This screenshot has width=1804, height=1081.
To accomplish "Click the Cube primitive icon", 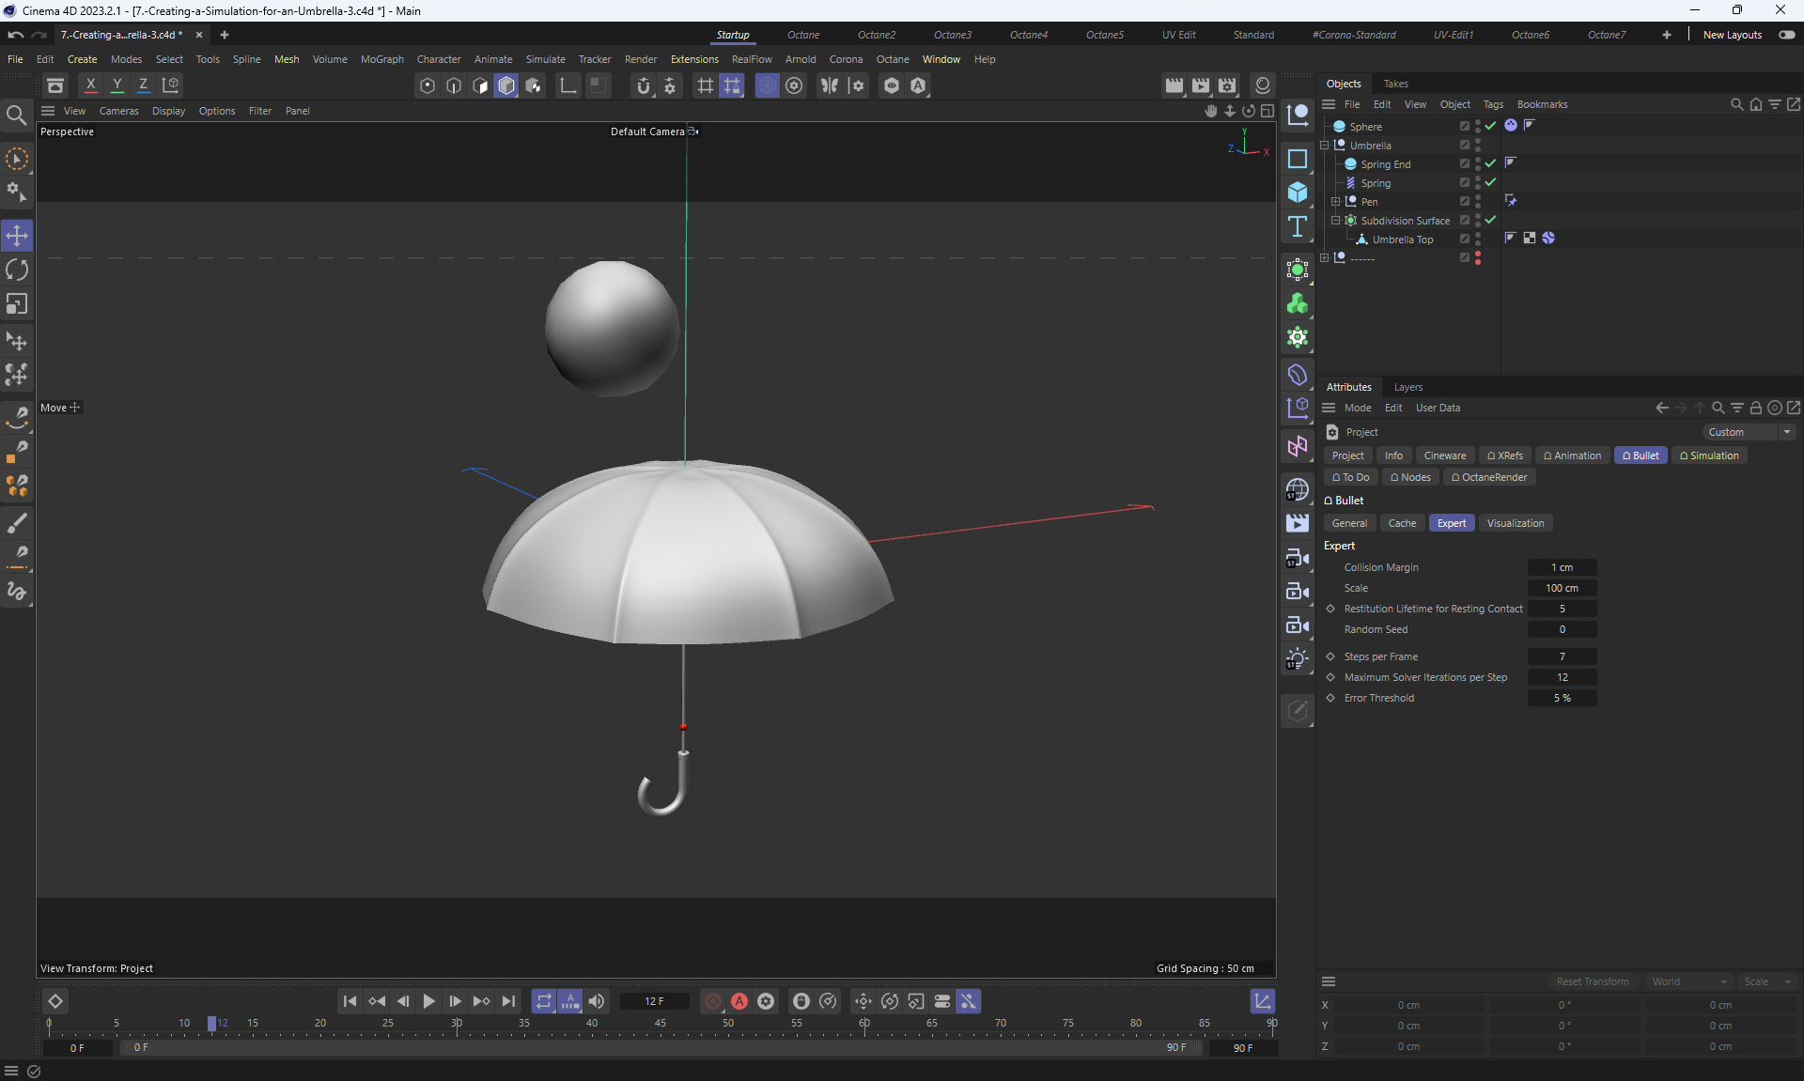I will click(1298, 193).
